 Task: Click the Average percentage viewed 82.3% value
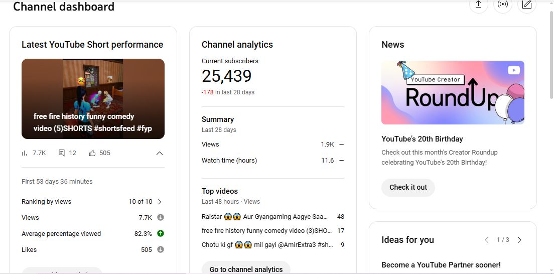click(143, 234)
